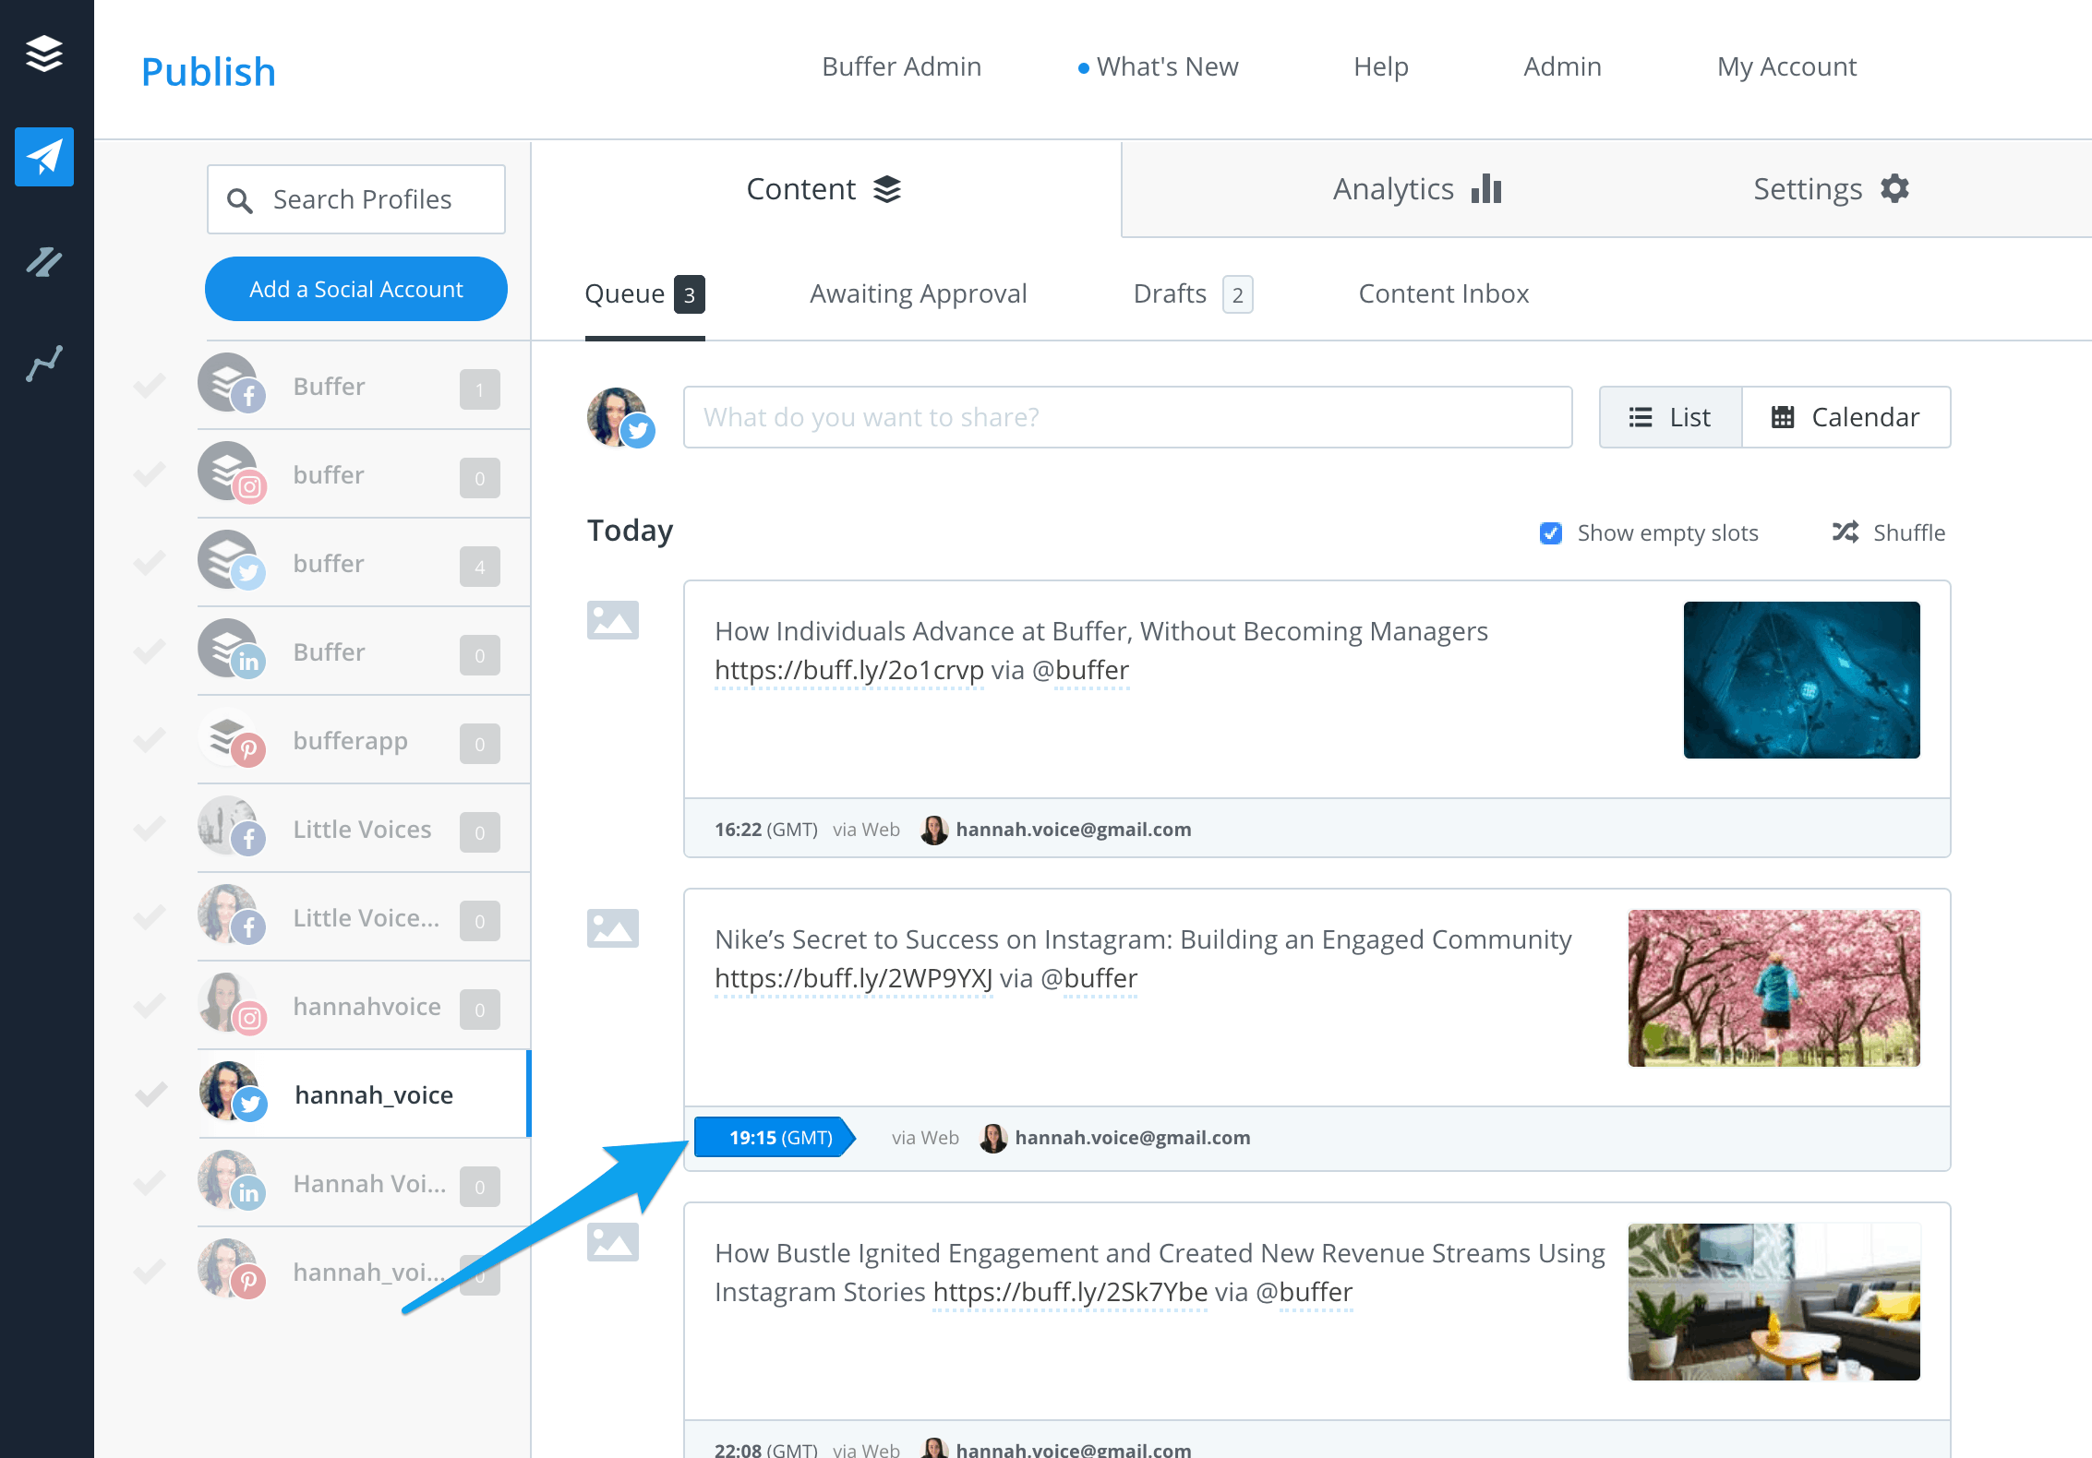Click the 16:22 (GMT) scheduled time

coord(766,830)
